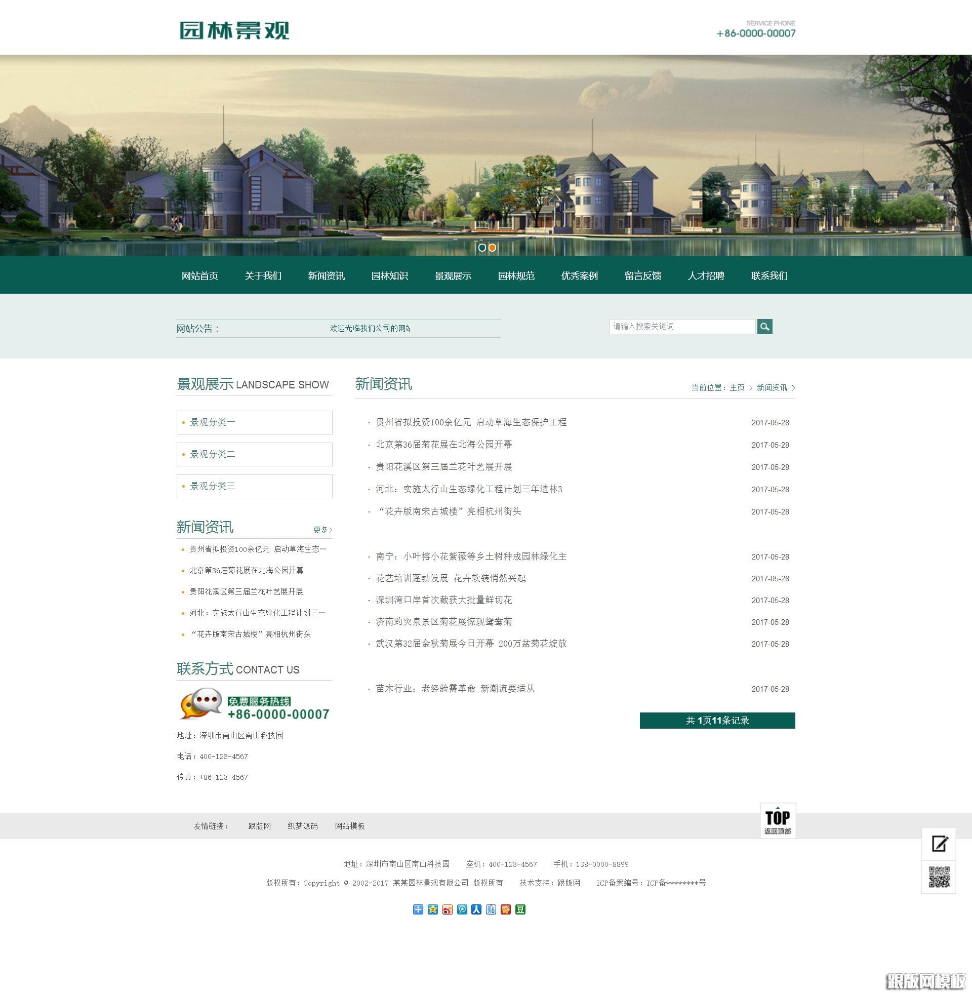Click the search magnifier button
The height and width of the screenshot is (993, 972).
tap(764, 326)
